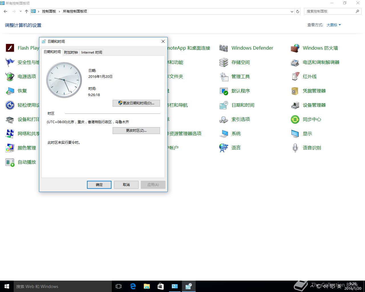
Task: Select the 日期和时间 tab in the dialog
Action: point(52,52)
